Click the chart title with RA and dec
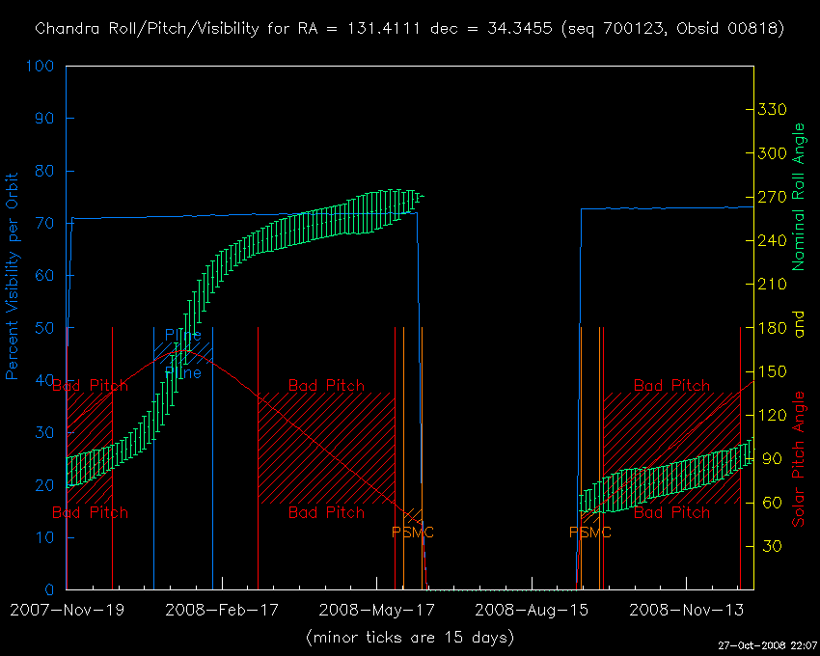The height and width of the screenshot is (656, 820). pyautogui.click(x=409, y=29)
